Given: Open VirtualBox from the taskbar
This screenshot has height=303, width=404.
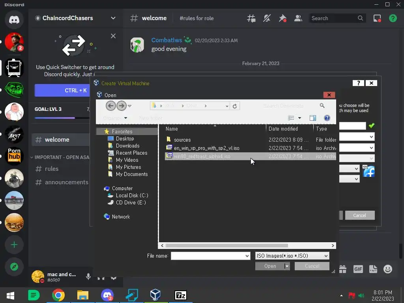Looking at the screenshot, I should (155, 295).
